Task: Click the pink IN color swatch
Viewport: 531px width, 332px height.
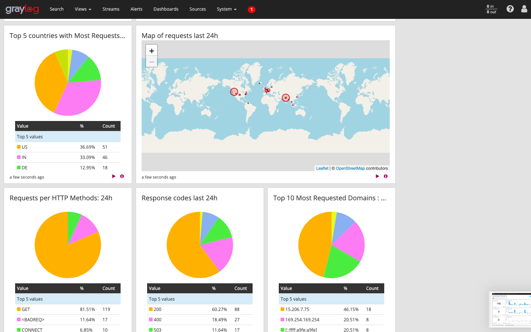Action: click(19, 157)
